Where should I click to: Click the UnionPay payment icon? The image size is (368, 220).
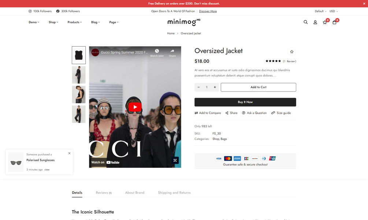click(272, 158)
